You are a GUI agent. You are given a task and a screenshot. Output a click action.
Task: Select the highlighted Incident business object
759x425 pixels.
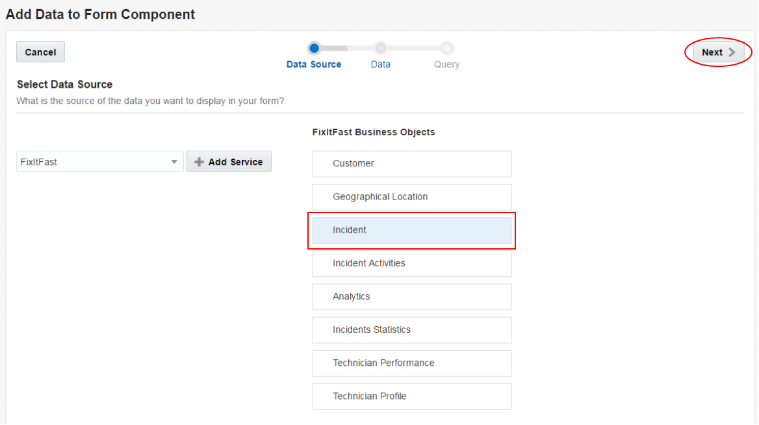(411, 230)
